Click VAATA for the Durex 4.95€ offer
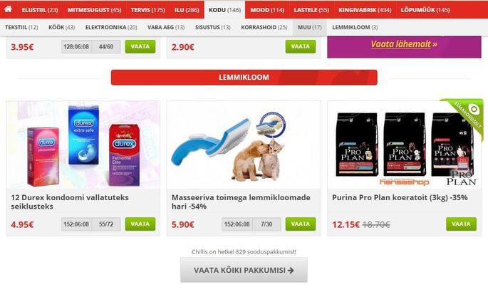The width and height of the screenshot is (488, 292). tap(140, 224)
